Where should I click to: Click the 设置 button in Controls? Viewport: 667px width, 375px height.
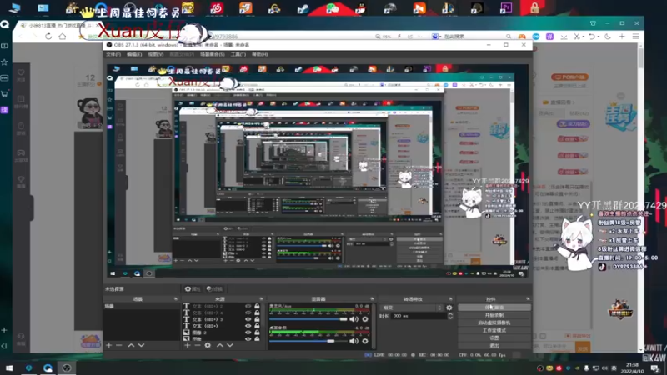[494, 338]
